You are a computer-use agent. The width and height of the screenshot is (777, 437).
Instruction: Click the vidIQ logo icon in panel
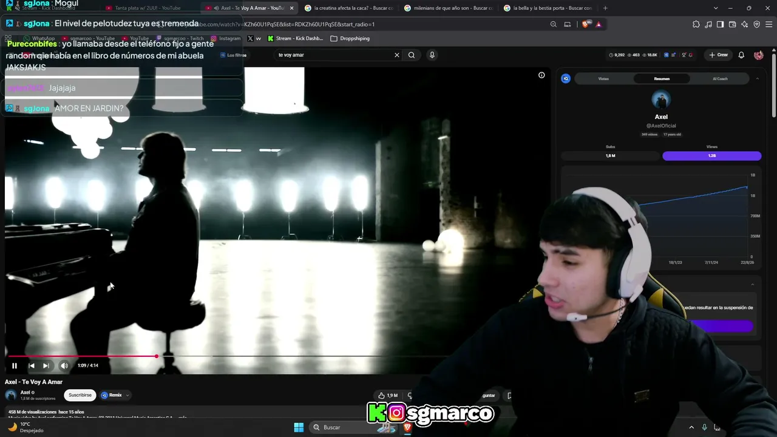click(566, 79)
